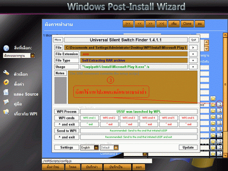This screenshot has width=228, height=171.
Task: Click the USSF was launched by WPI status text
Action: tap(139, 112)
